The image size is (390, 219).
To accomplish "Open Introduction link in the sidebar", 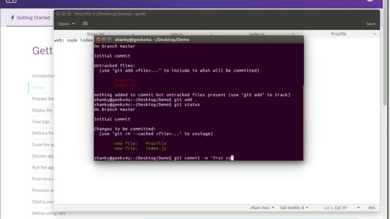I will [43, 75].
